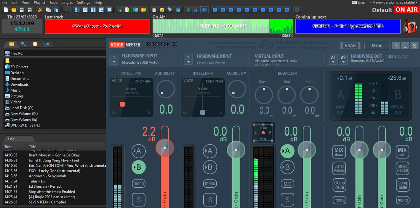The image size is (420, 208).
Task: Open A1 hardware output device dropdown
Action: coord(333,59)
